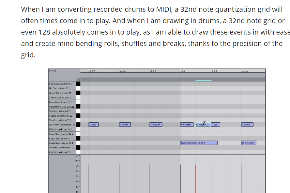290x193 pixels.
Task: Select the Kick Conundrums 22 1 drum row
Action: [62, 152]
